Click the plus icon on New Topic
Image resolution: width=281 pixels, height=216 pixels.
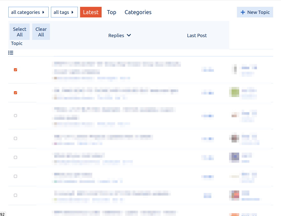pyautogui.click(x=243, y=12)
